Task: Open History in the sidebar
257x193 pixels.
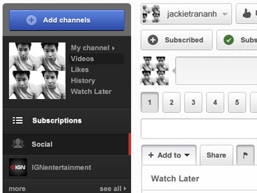Action: click(x=83, y=81)
